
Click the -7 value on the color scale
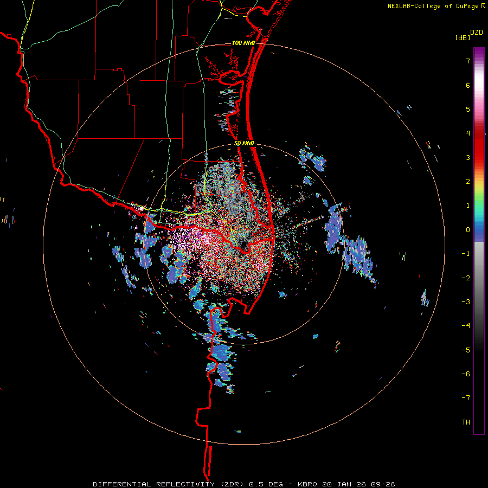coord(466,398)
